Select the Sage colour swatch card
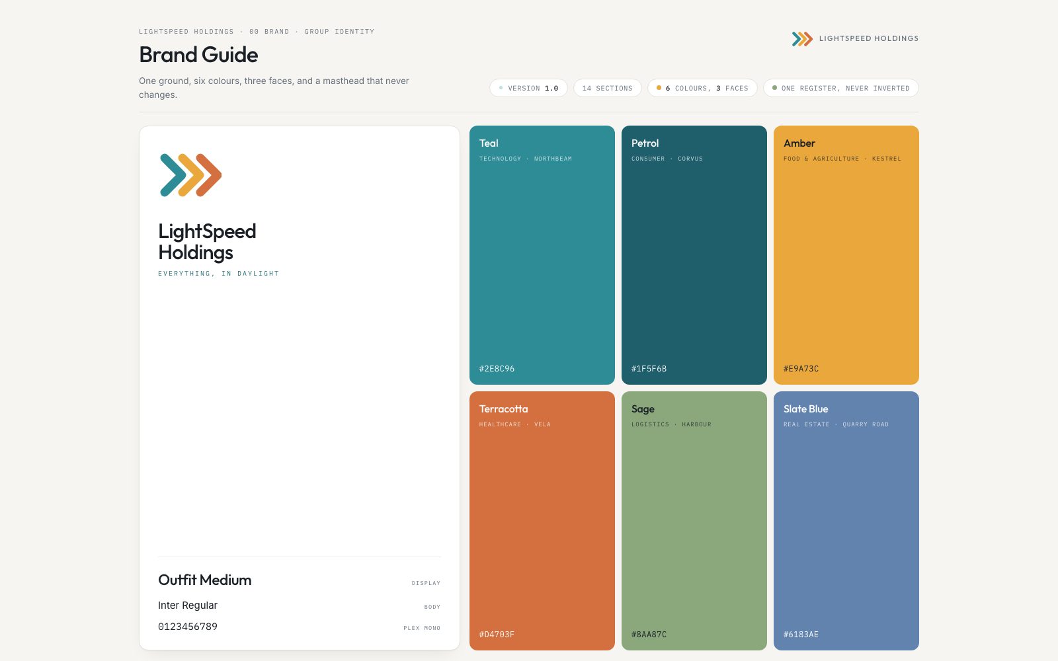The height and width of the screenshot is (661, 1058). (x=694, y=521)
